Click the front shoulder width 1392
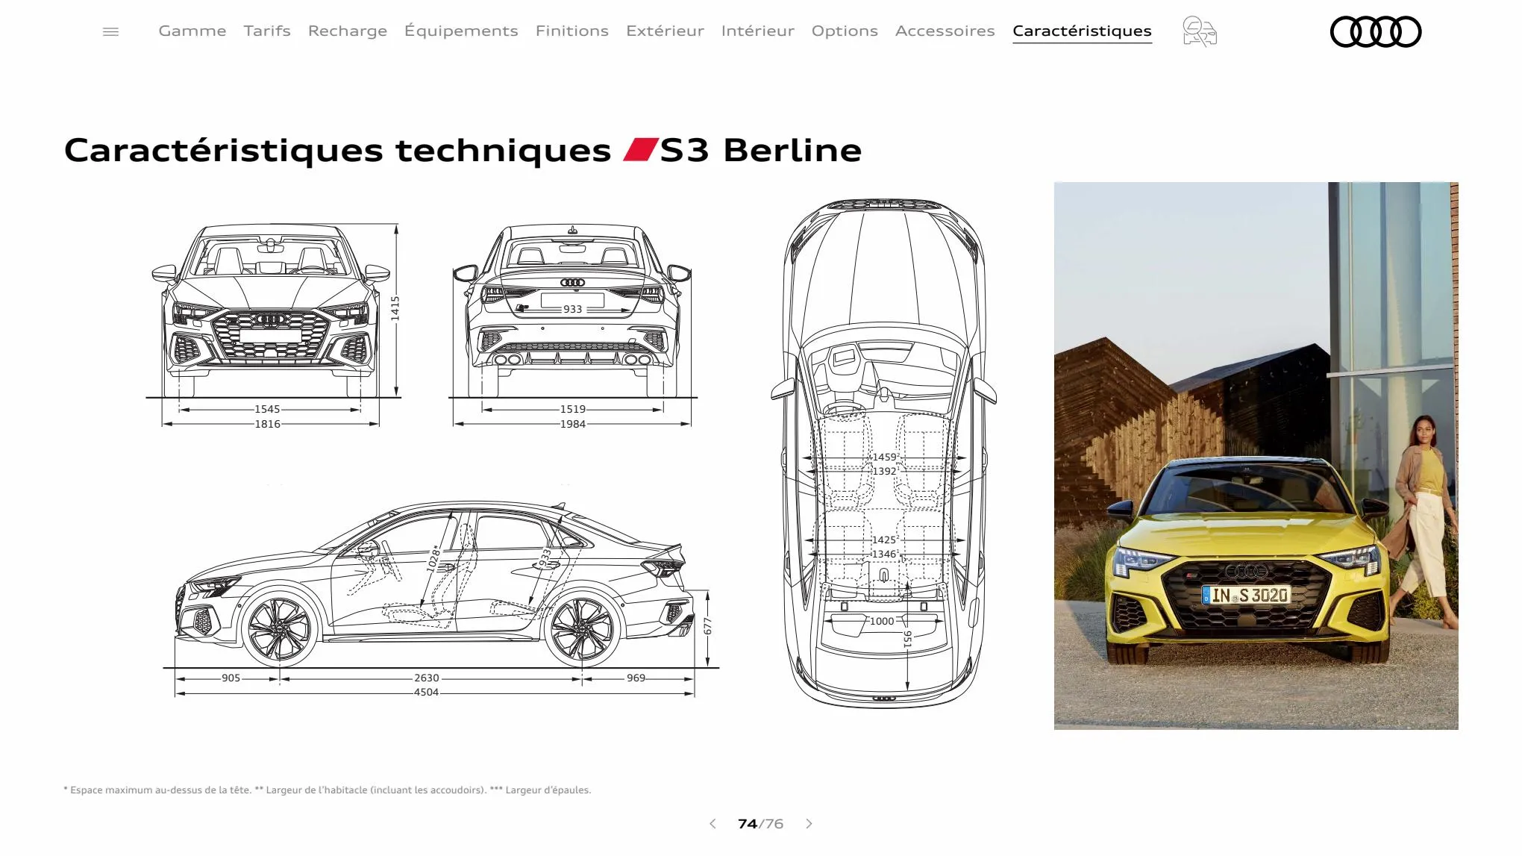 click(885, 471)
